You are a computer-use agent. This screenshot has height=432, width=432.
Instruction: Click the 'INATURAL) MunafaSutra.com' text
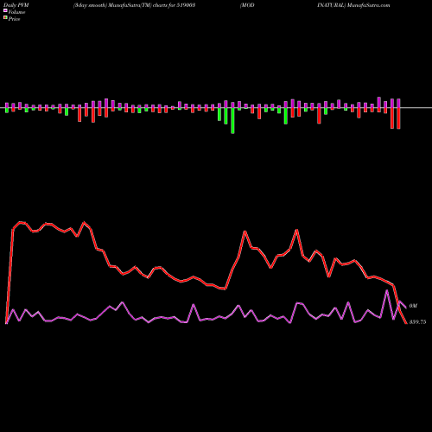point(353,5)
